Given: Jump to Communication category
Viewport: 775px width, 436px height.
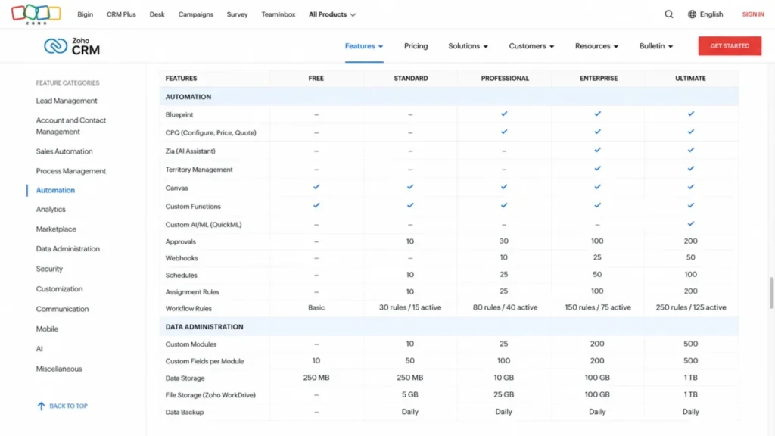Looking at the screenshot, I should click(x=62, y=309).
